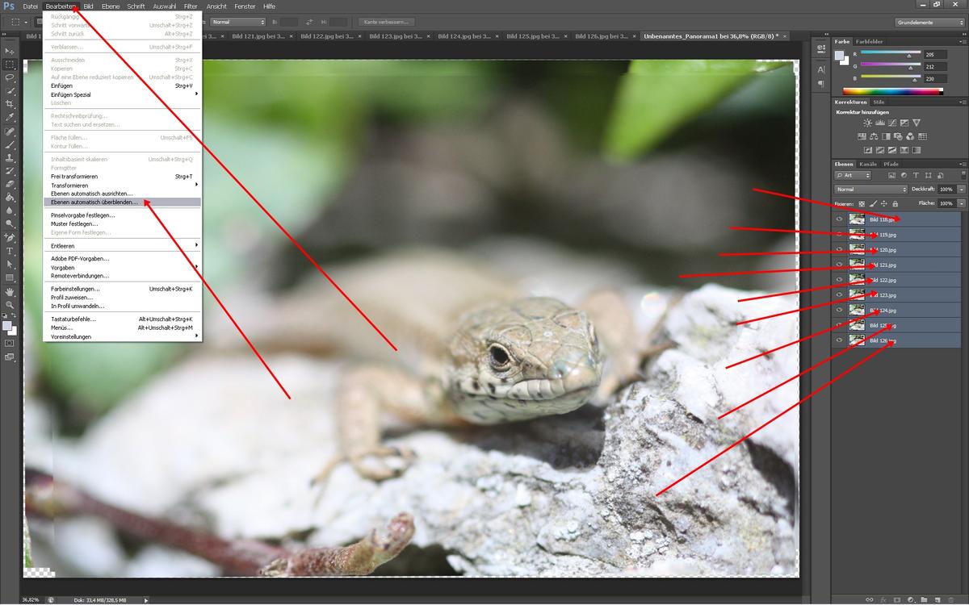Filter layers by type layer icon
Screen dimensions: 969x605
pos(916,175)
